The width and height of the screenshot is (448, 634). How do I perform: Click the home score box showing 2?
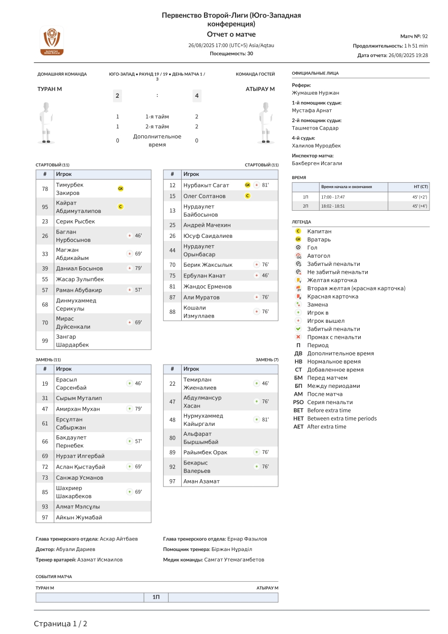[117, 96]
